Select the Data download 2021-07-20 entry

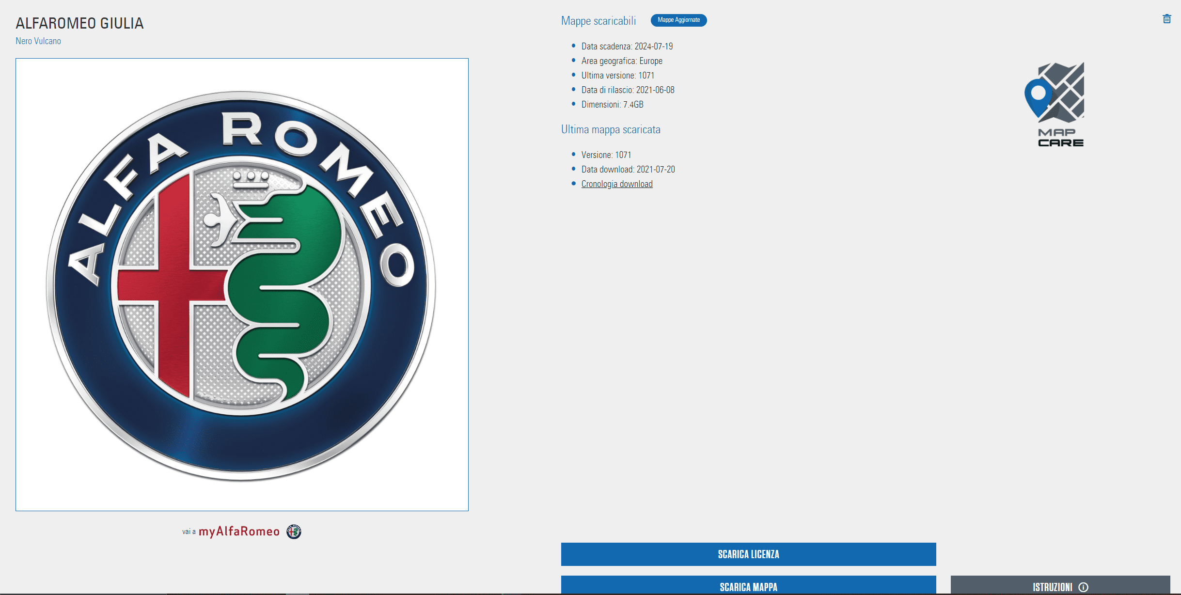coord(628,170)
